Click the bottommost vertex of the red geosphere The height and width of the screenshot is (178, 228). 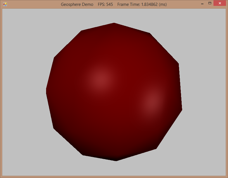(x=116, y=160)
